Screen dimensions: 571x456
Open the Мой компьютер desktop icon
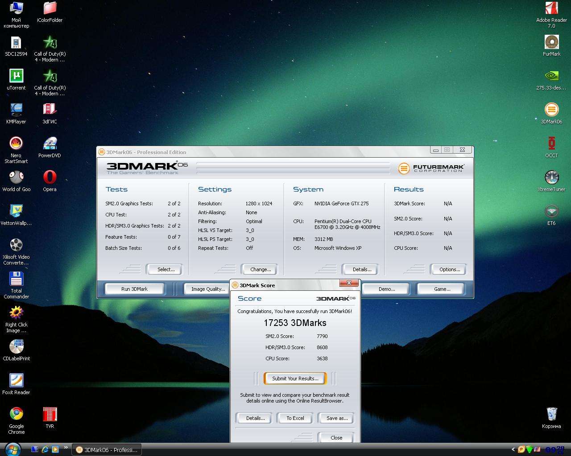click(x=16, y=15)
